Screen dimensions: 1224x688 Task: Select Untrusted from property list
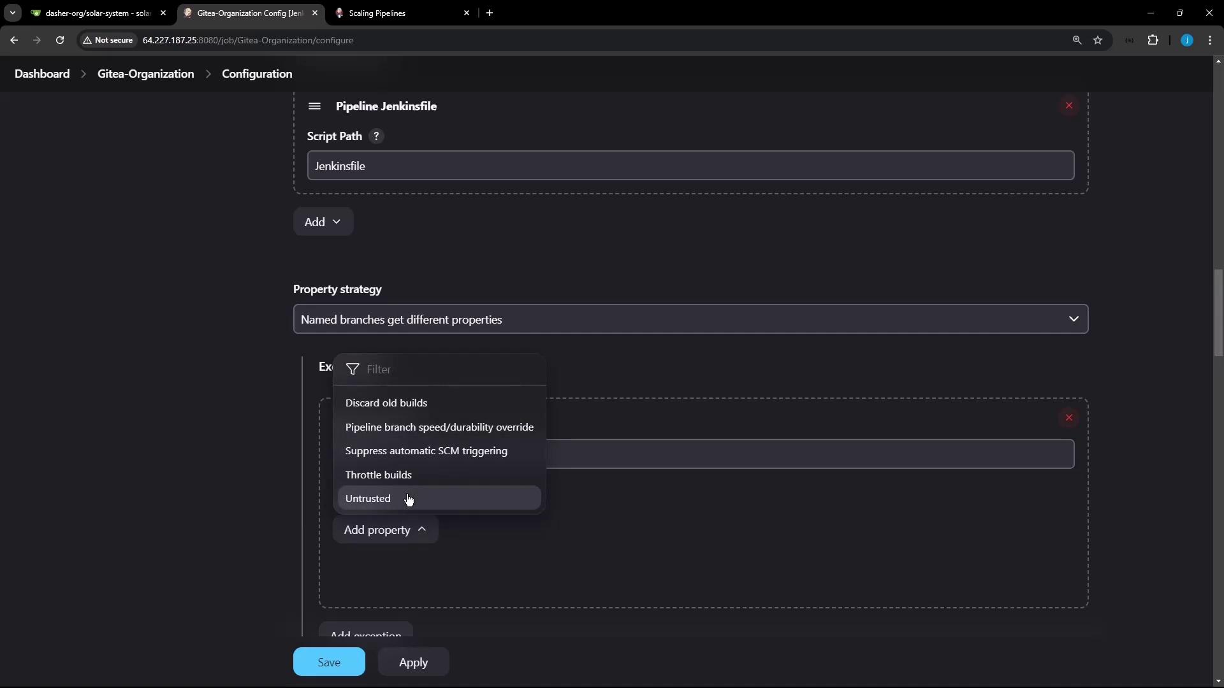(368, 499)
